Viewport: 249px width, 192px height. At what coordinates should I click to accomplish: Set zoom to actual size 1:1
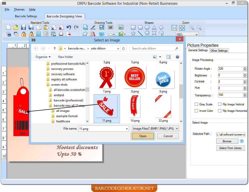point(174,28)
